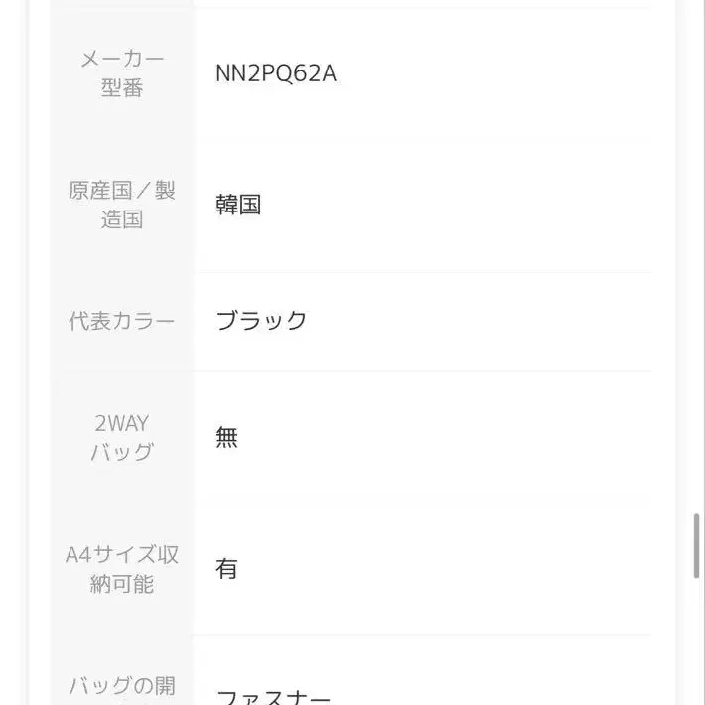705x705 pixels.
Task: Select the メーカー型番 label cell
Action: (x=122, y=73)
